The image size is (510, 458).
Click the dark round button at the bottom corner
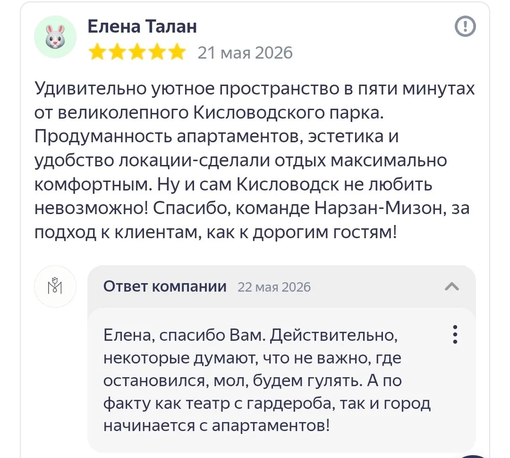[474, 456]
